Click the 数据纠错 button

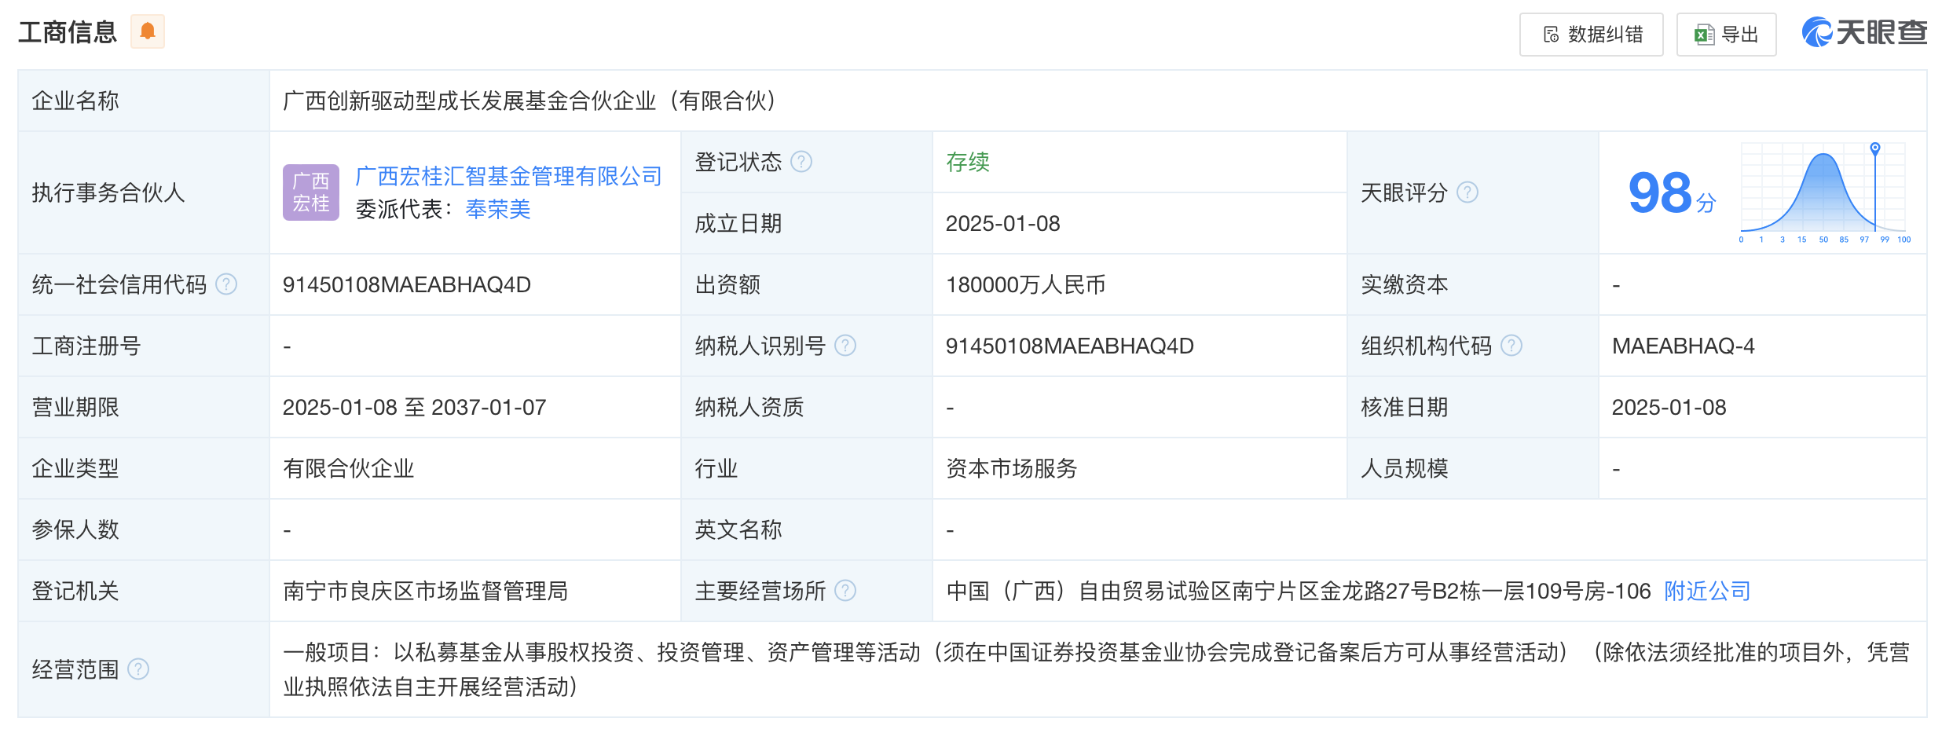coord(1591,35)
